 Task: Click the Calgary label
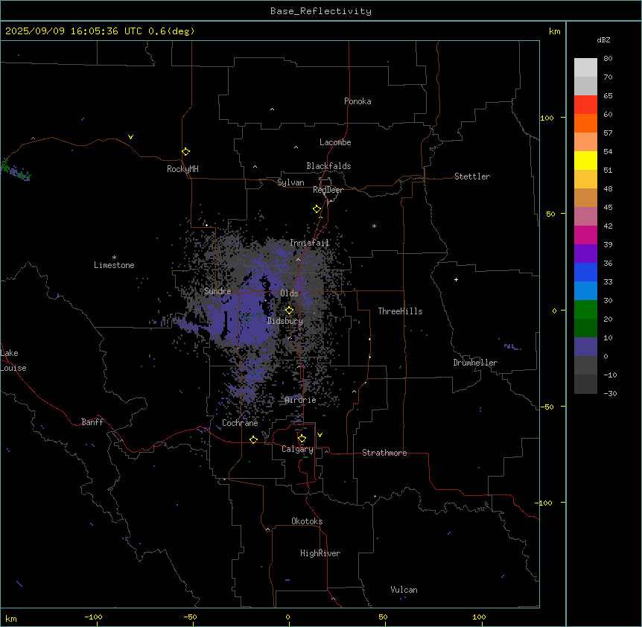click(297, 449)
